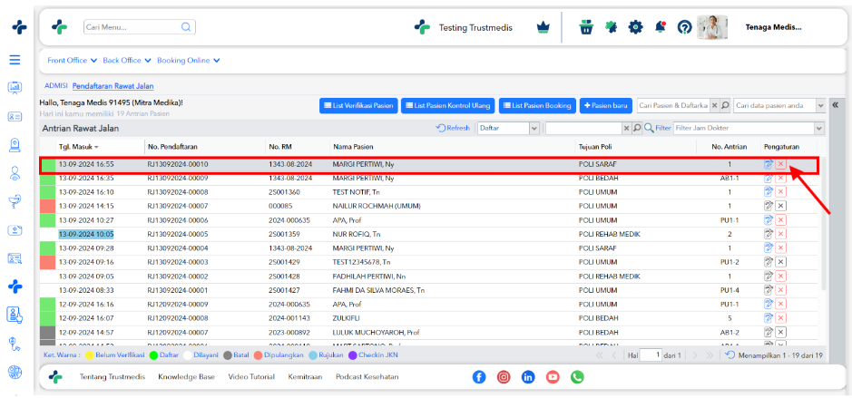
Task: Expand the Back Office menu
Action: click(x=127, y=60)
